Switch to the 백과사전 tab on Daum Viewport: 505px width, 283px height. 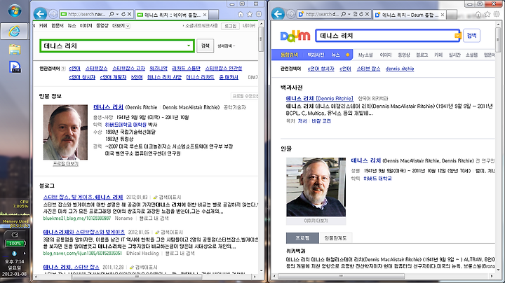316,55
